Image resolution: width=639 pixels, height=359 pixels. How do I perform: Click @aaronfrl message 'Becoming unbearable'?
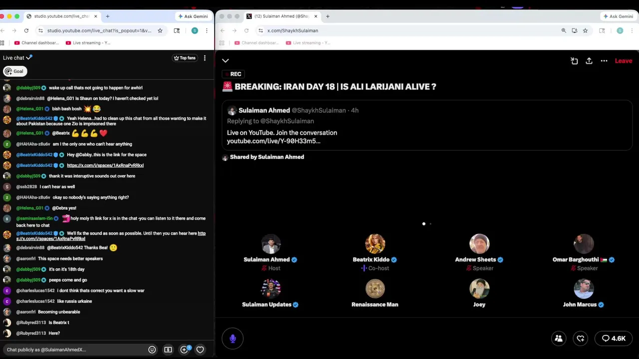coord(59,312)
